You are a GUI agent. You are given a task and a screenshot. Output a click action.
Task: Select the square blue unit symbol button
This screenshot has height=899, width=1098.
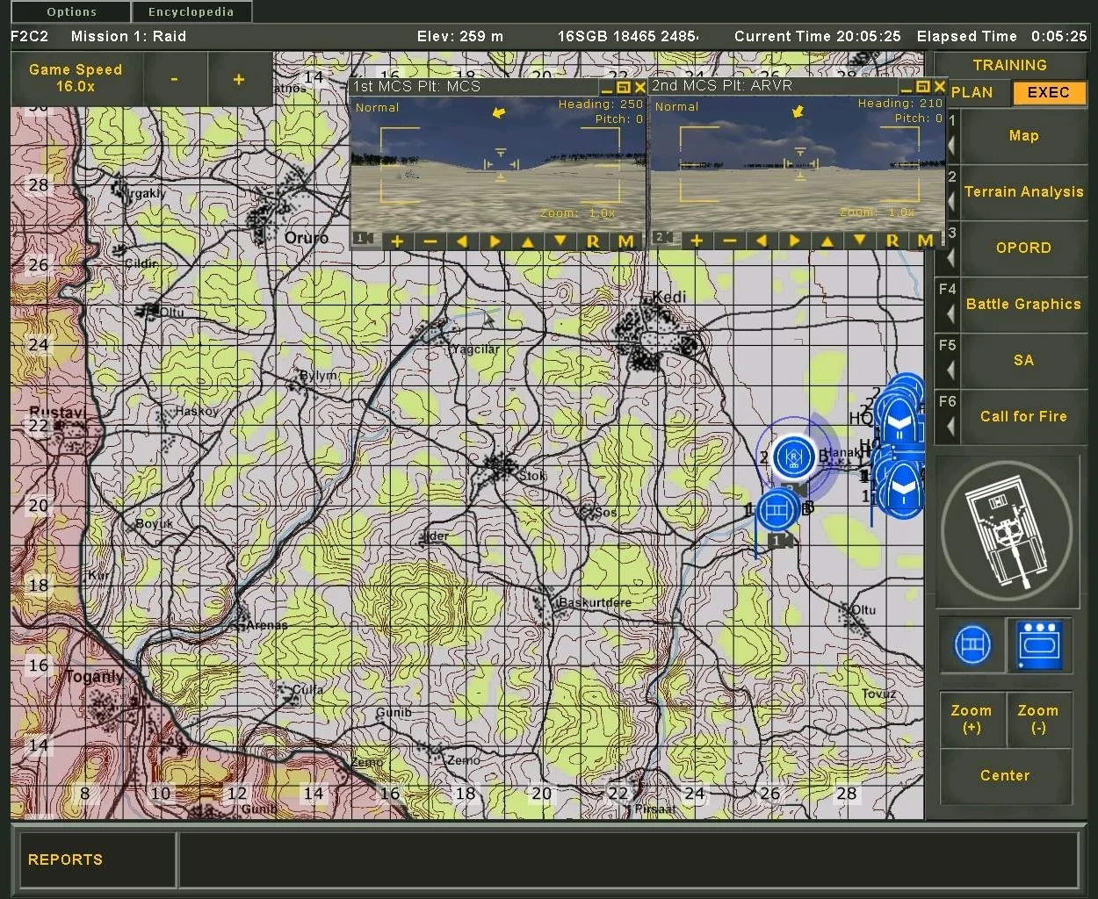point(1039,645)
